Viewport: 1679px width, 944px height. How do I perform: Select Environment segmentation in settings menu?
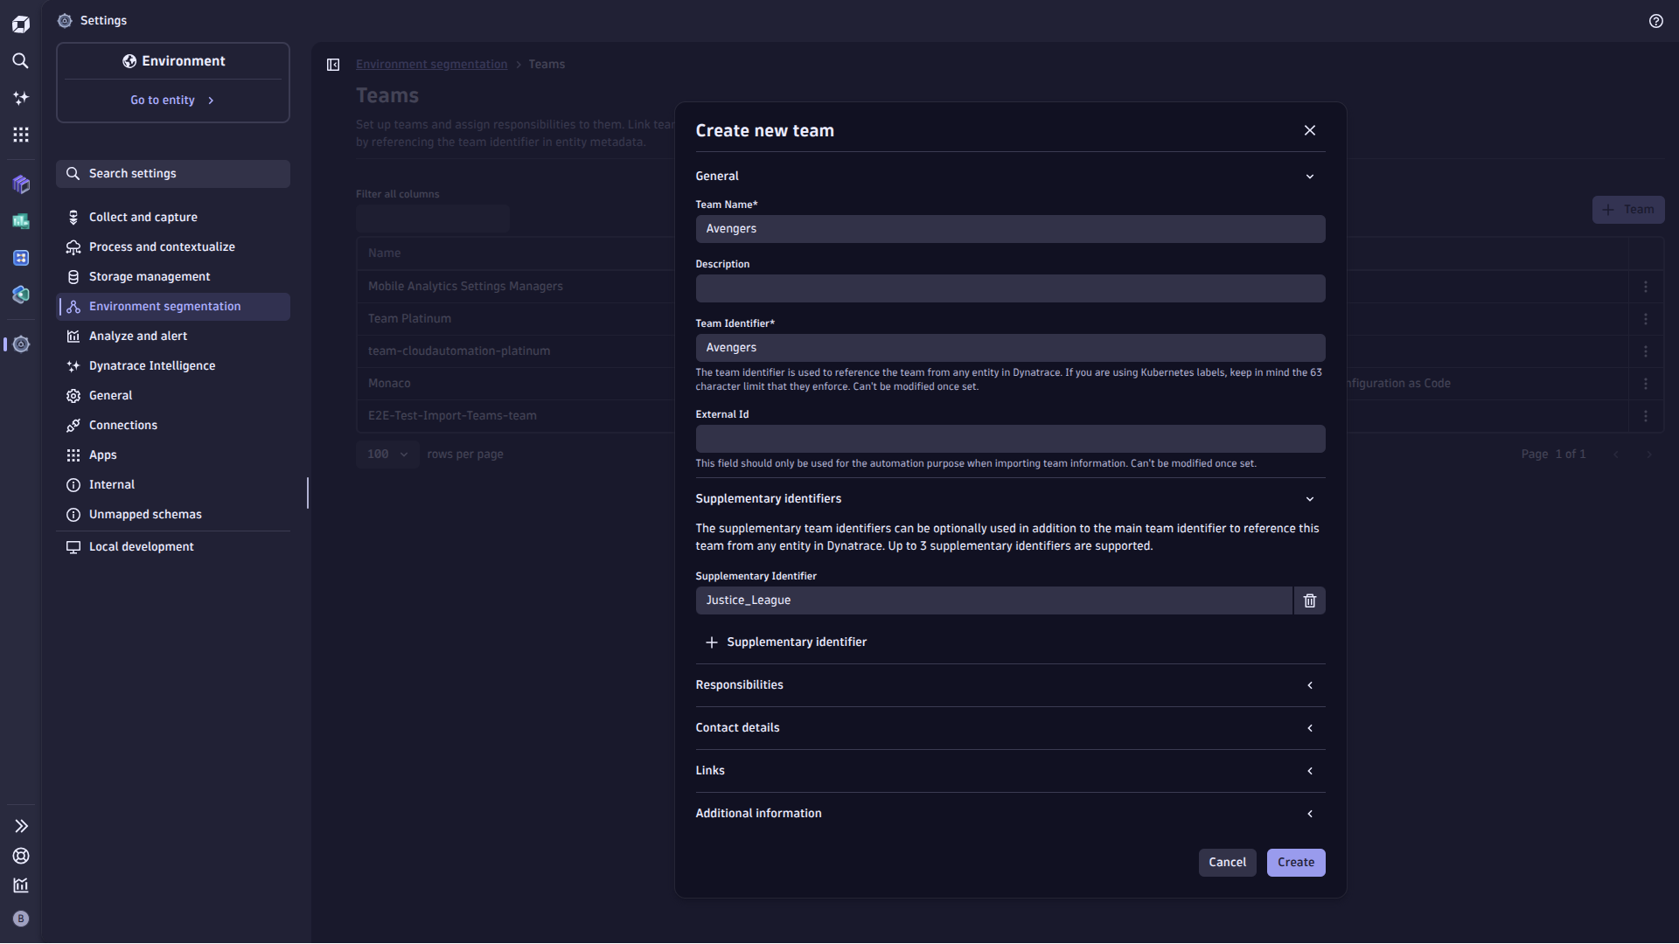click(x=164, y=306)
